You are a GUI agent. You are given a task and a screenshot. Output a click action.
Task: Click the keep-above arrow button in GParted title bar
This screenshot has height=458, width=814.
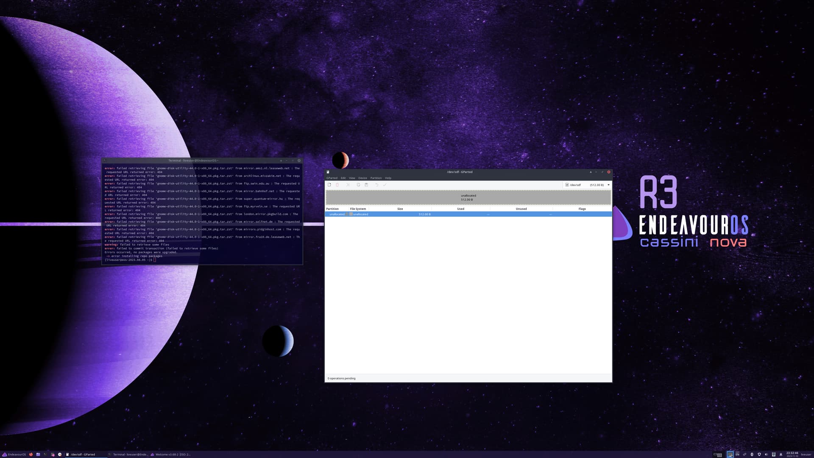pos(591,172)
